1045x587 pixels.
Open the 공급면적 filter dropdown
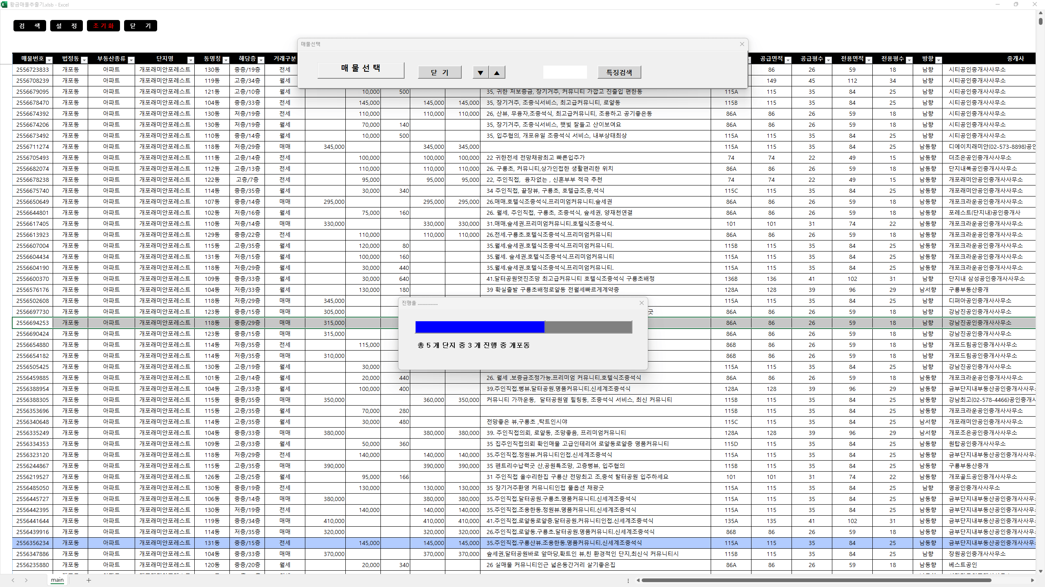[788, 60]
